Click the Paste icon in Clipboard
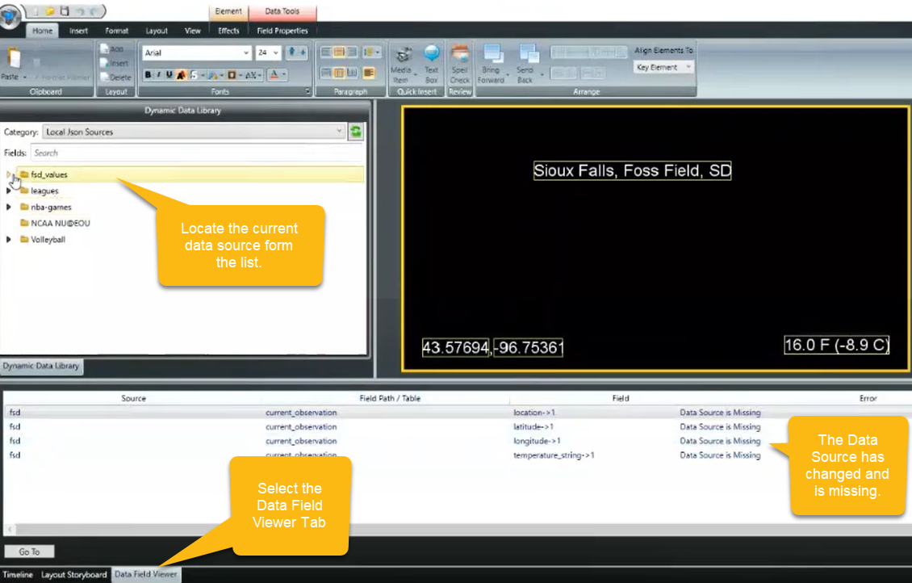The image size is (912, 583). click(13, 59)
